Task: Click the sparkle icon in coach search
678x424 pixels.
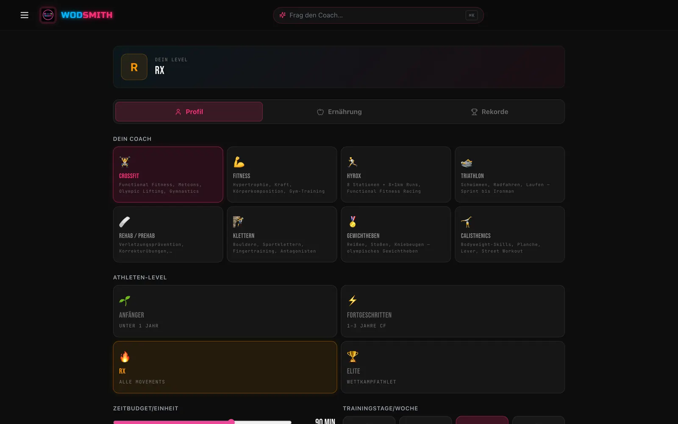Action: click(283, 15)
